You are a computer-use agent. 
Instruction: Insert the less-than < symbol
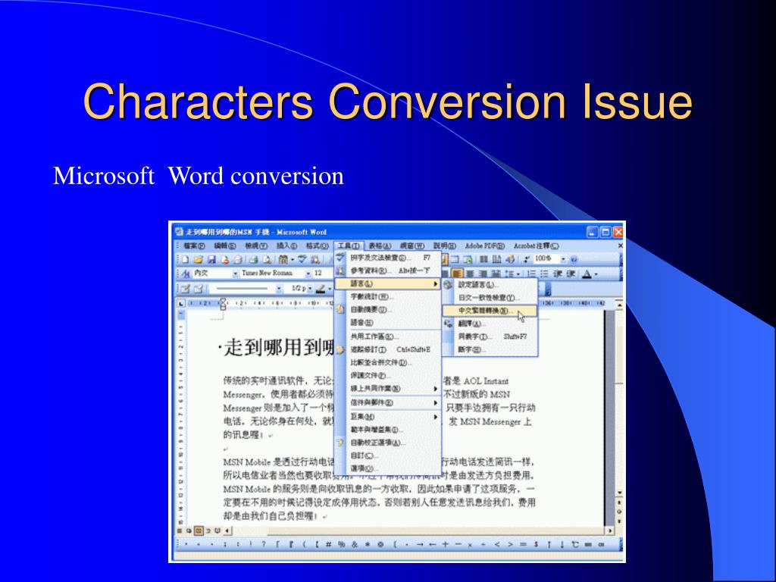497,544
